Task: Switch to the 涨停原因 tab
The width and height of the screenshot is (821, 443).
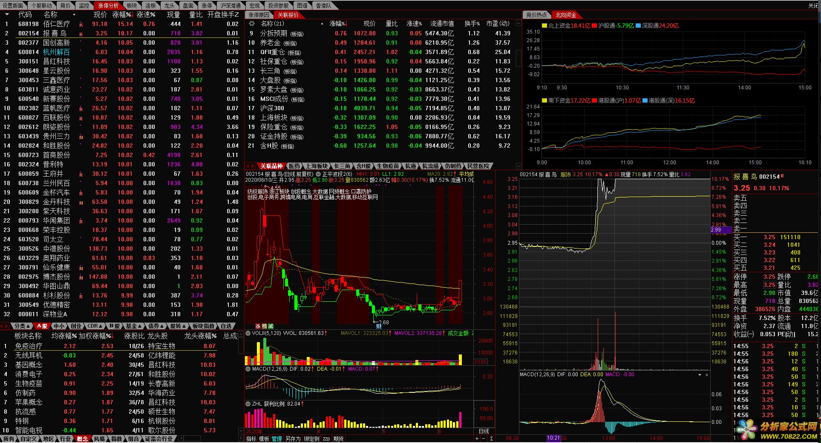Action: (259, 15)
